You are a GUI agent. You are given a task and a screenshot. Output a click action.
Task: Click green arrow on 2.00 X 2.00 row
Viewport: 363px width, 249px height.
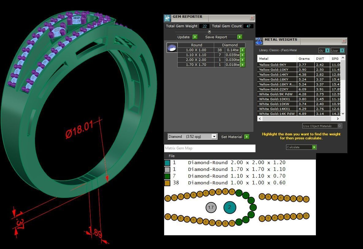tap(243, 60)
